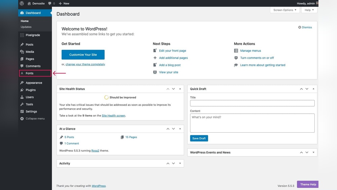Click the WordPress logo in admin bar

pos(22,3)
